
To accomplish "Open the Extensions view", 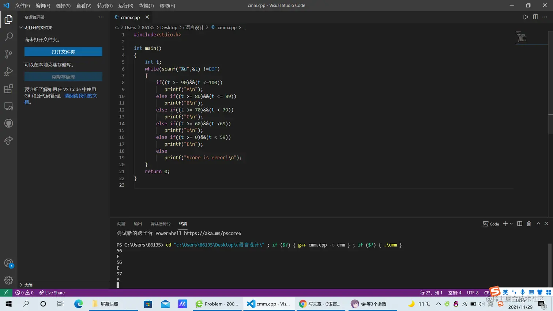I will 8,89.
